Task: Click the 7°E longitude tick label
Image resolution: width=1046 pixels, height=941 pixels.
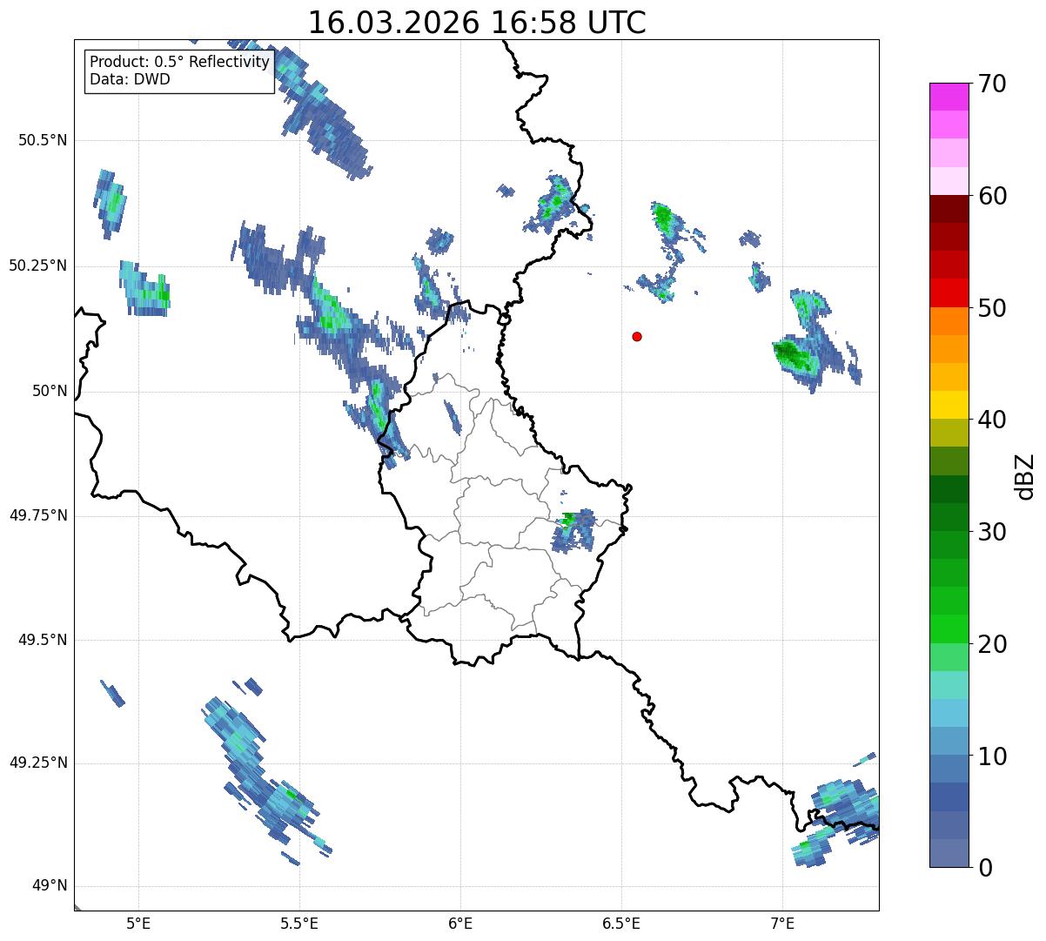Action: point(782,923)
